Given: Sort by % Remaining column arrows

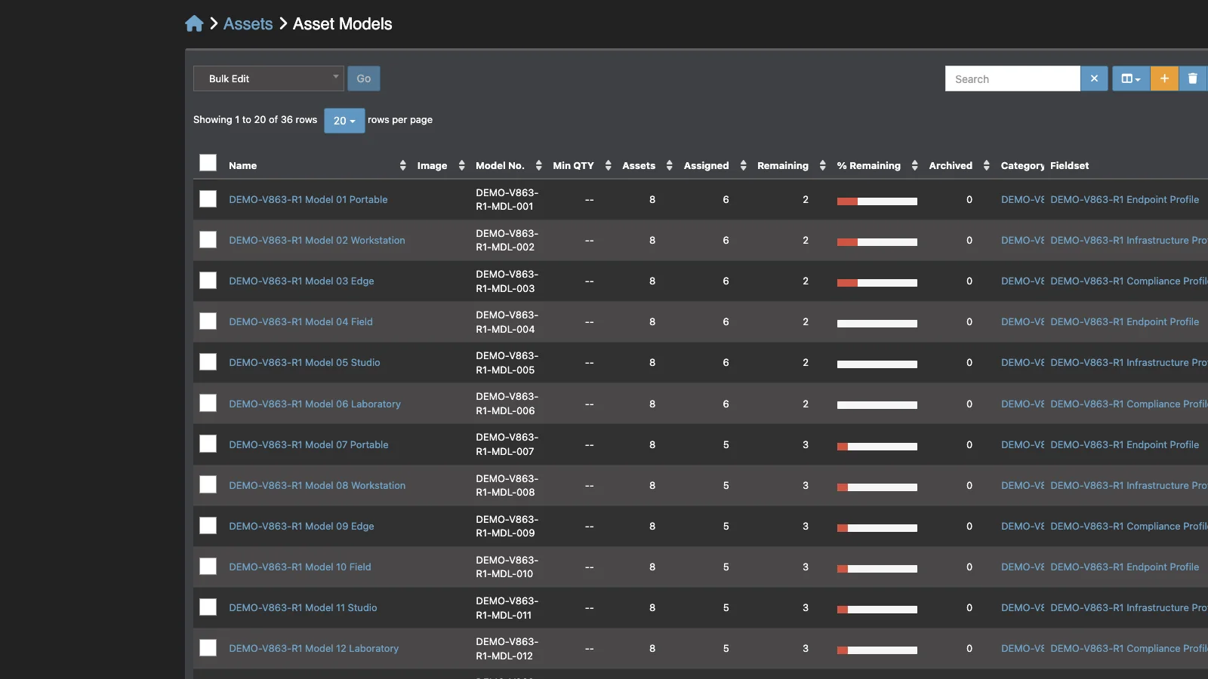Looking at the screenshot, I should pyautogui.click(x=914, y=165).
